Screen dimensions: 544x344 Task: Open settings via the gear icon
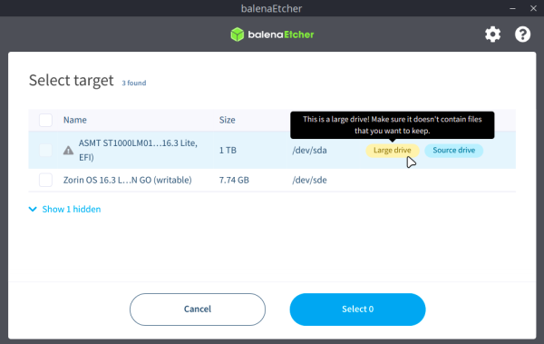(492, 34)
